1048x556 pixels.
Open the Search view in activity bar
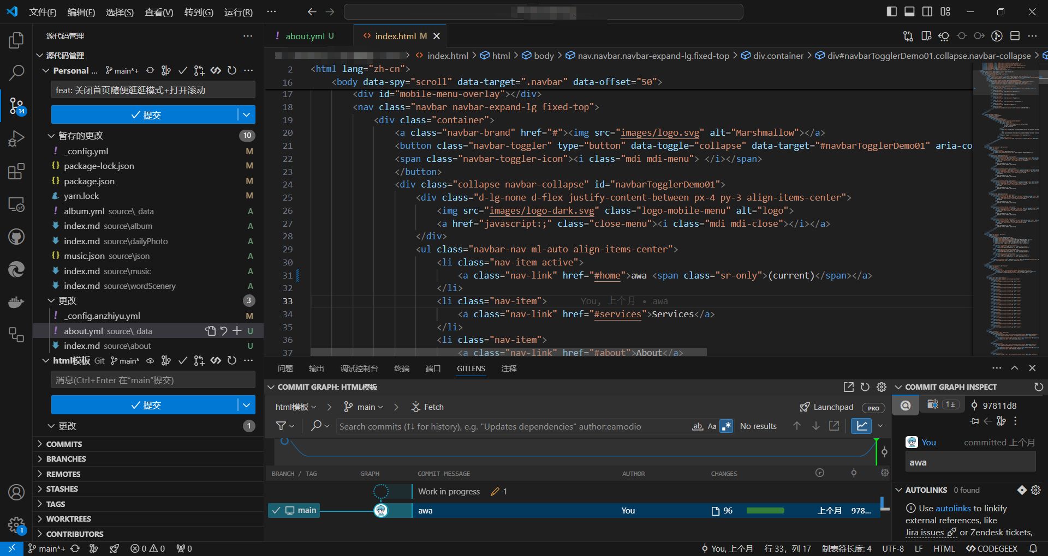coord(16,72)
